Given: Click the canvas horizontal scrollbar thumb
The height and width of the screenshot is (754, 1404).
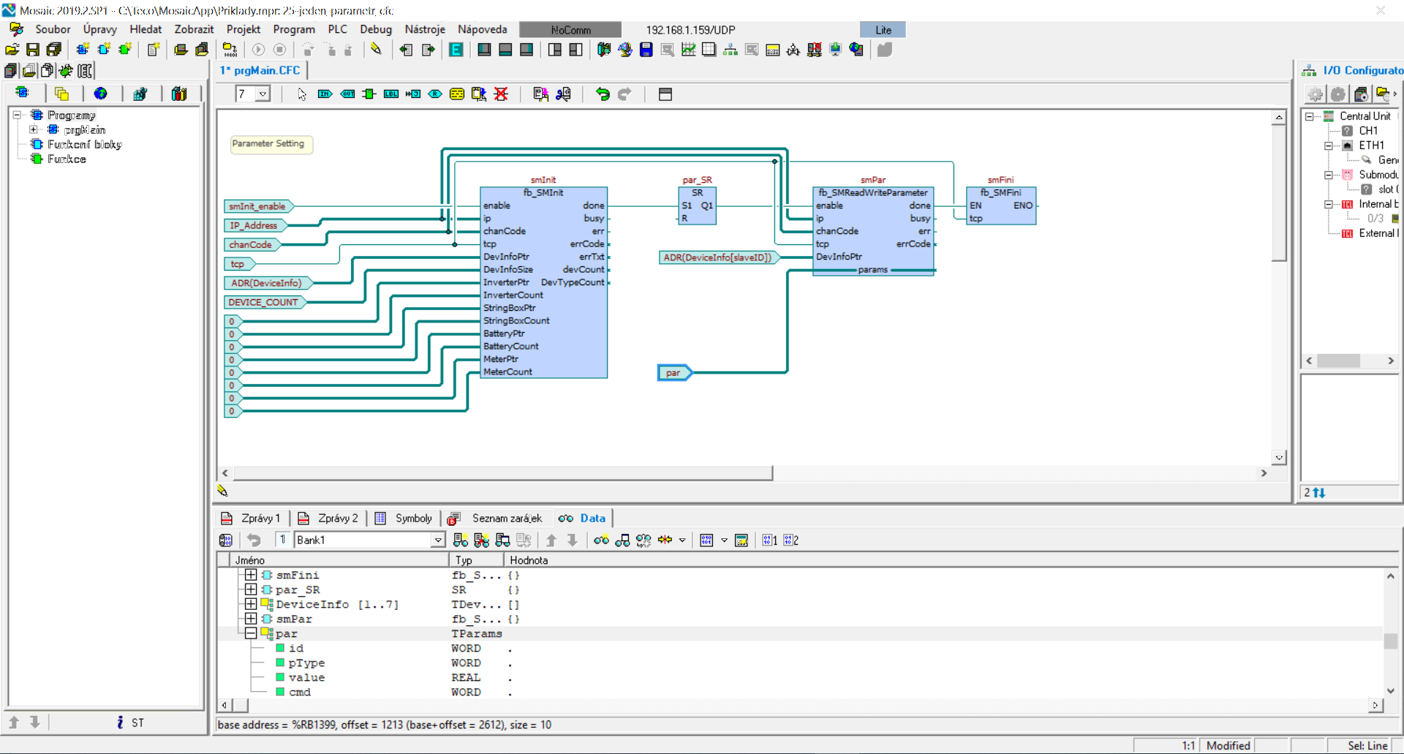Looking at the screenshot, I should (x=502, y=473).
